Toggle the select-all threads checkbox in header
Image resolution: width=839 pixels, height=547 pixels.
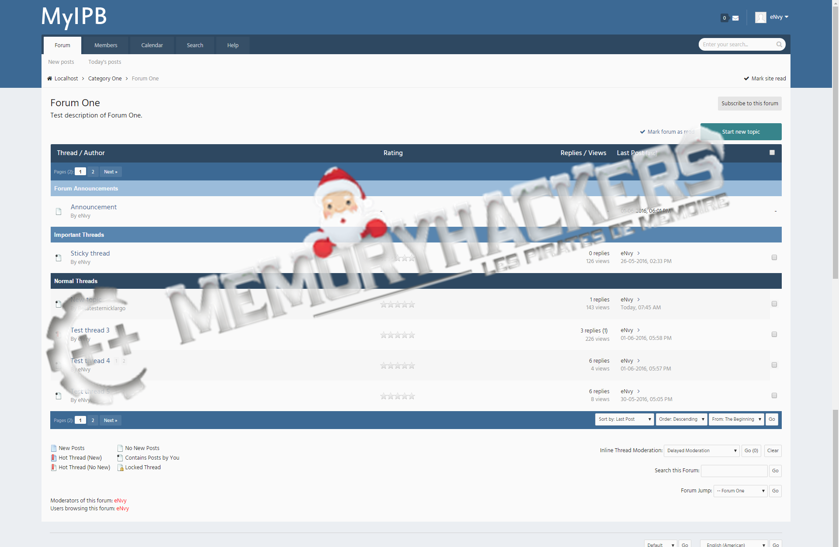[x=772, y=153]
